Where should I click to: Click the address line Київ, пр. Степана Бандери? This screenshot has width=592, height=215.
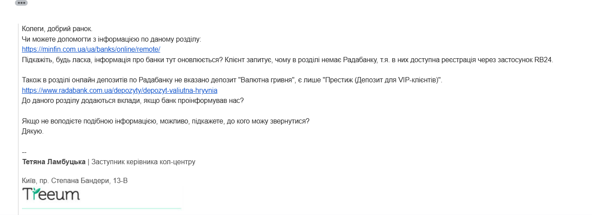tap(75, 180)
